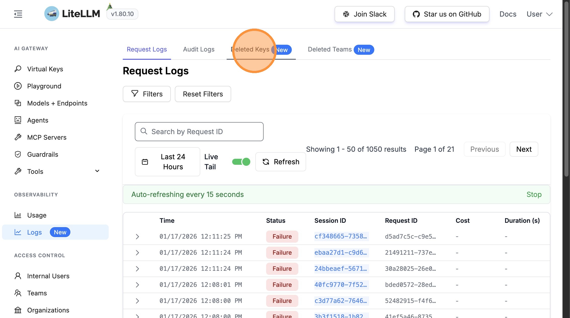Viewport: 570px width, 318px height.
Task: Stop auto-refreshing via the Stop link
Action: [534, 194]
